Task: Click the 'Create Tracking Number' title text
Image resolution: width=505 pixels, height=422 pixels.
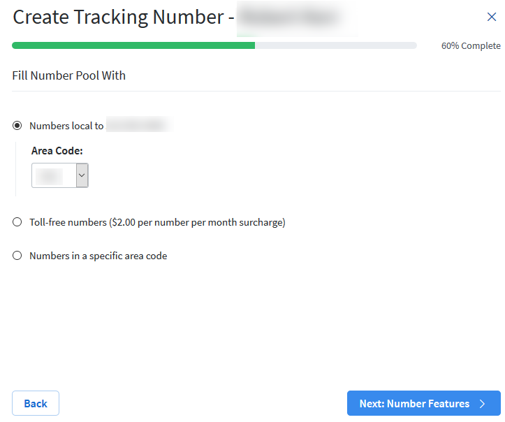Action: 117,17
